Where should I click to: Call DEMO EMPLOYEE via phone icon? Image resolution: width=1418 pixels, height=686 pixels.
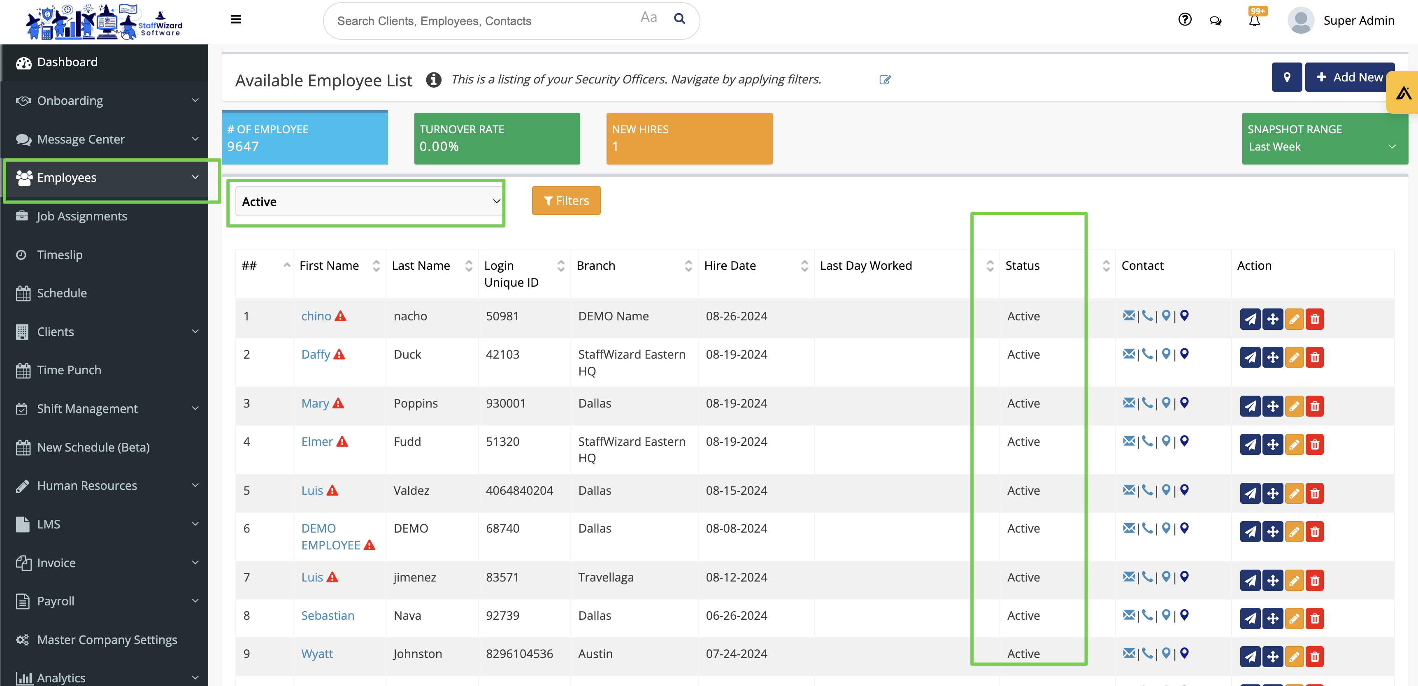pos(1147,528)
